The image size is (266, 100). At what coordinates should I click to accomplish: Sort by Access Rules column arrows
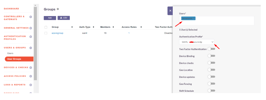pyautogui.click(x=141, y=27)
